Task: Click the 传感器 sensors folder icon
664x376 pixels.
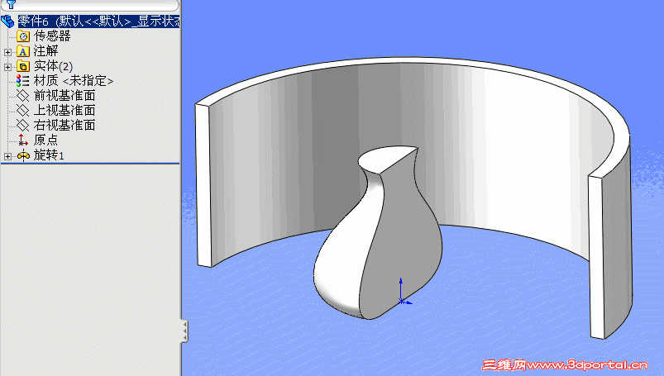Action: pos(23,36)
